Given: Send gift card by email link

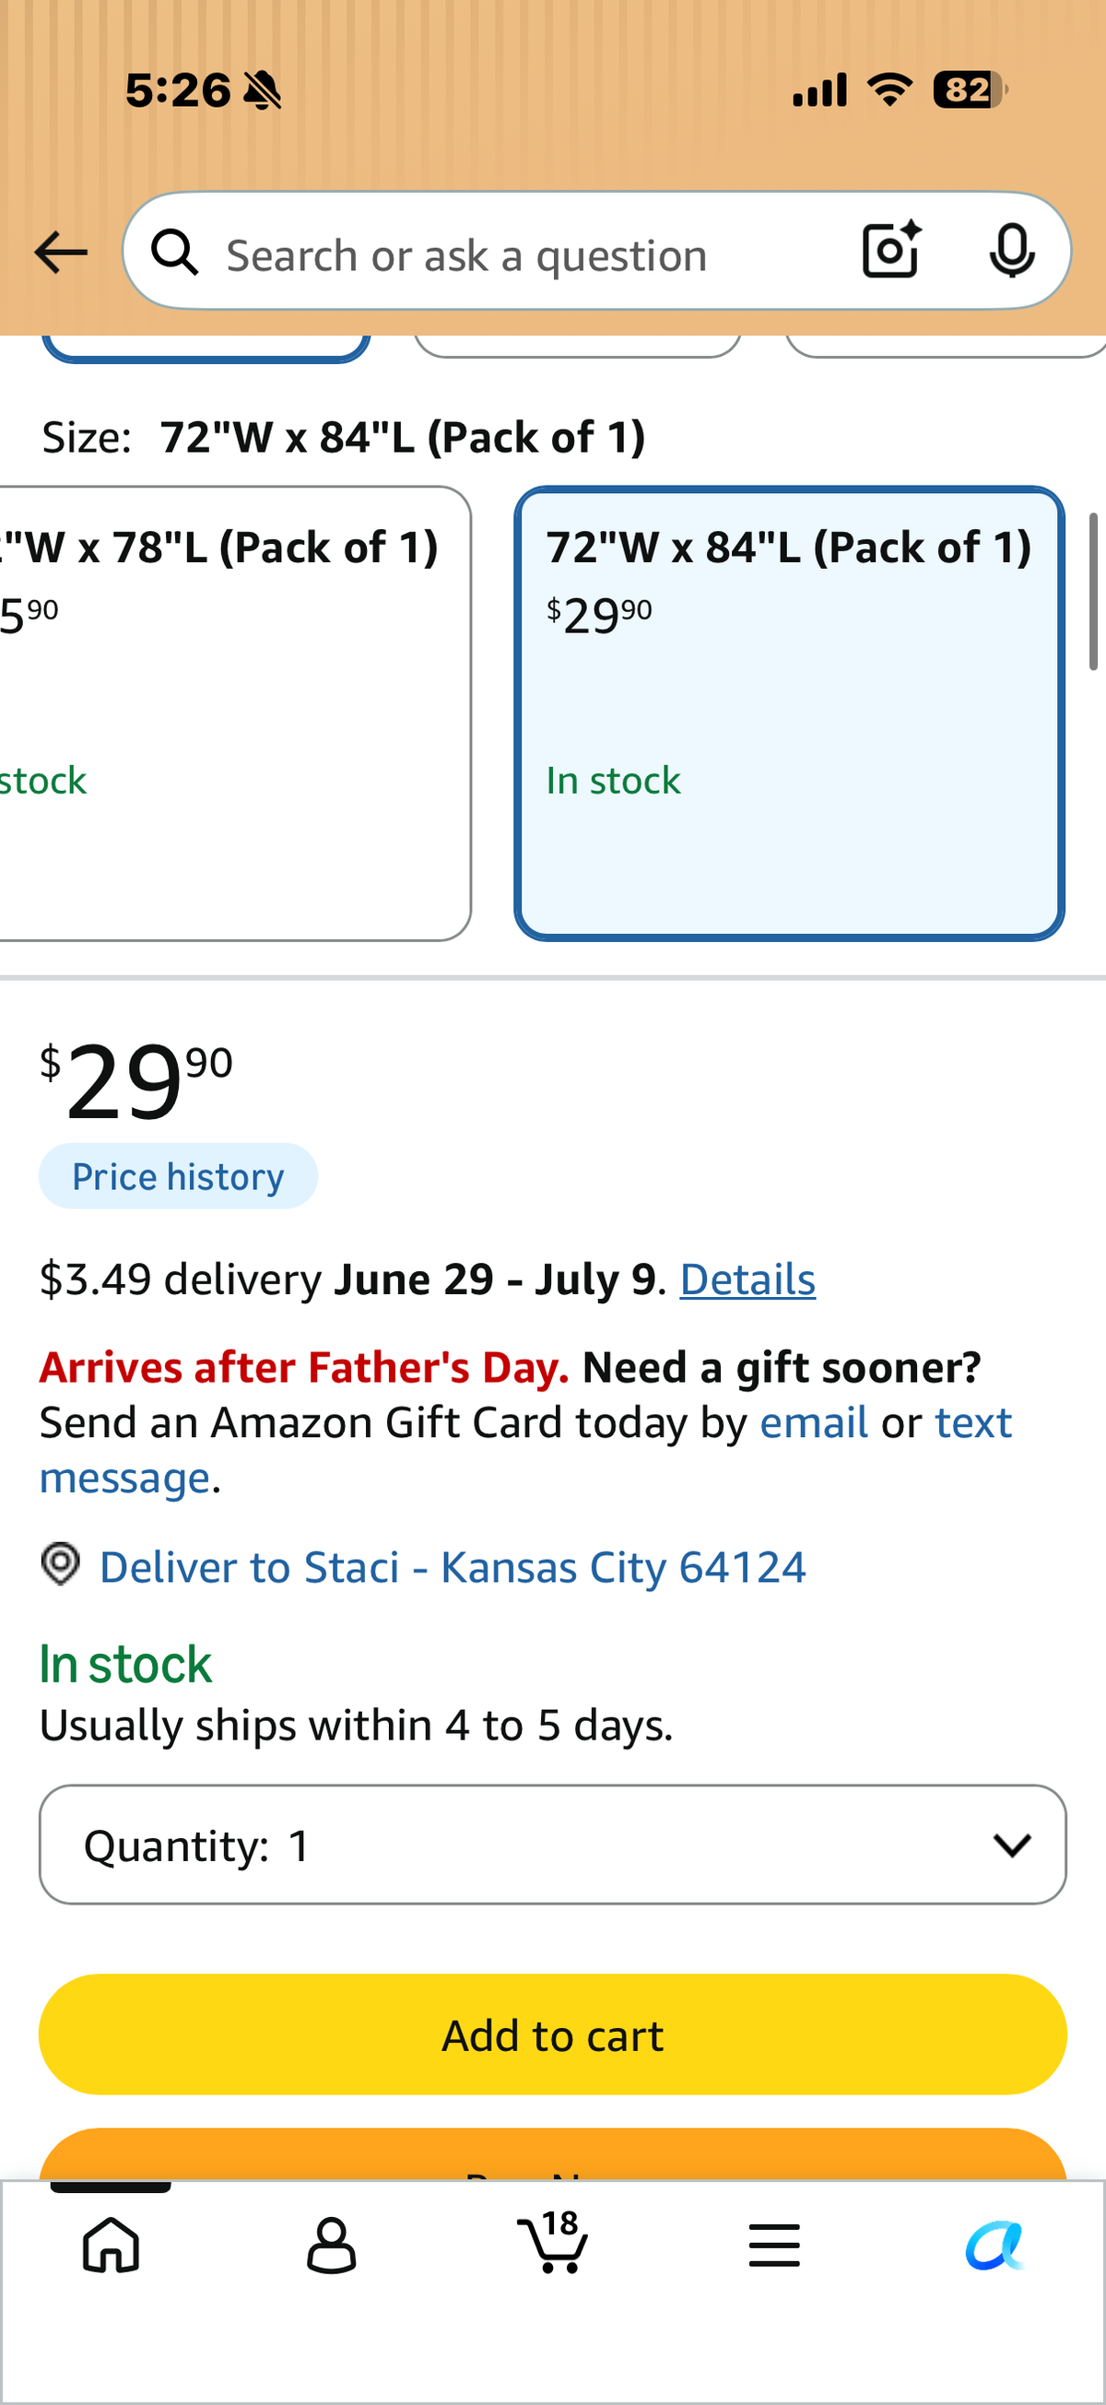Looking at the screenshot, I should 814,1423.
